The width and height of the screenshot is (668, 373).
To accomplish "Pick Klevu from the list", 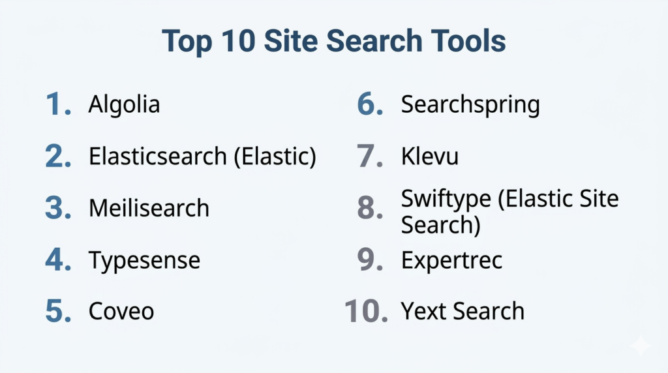I will coord(430,157).
